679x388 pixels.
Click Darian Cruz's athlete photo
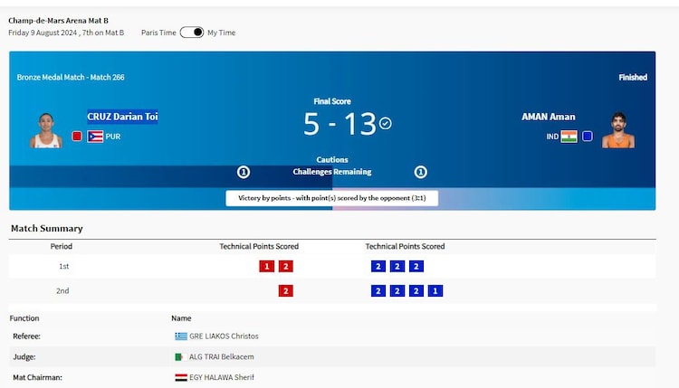pyautogui.click(x=45, y=131)
